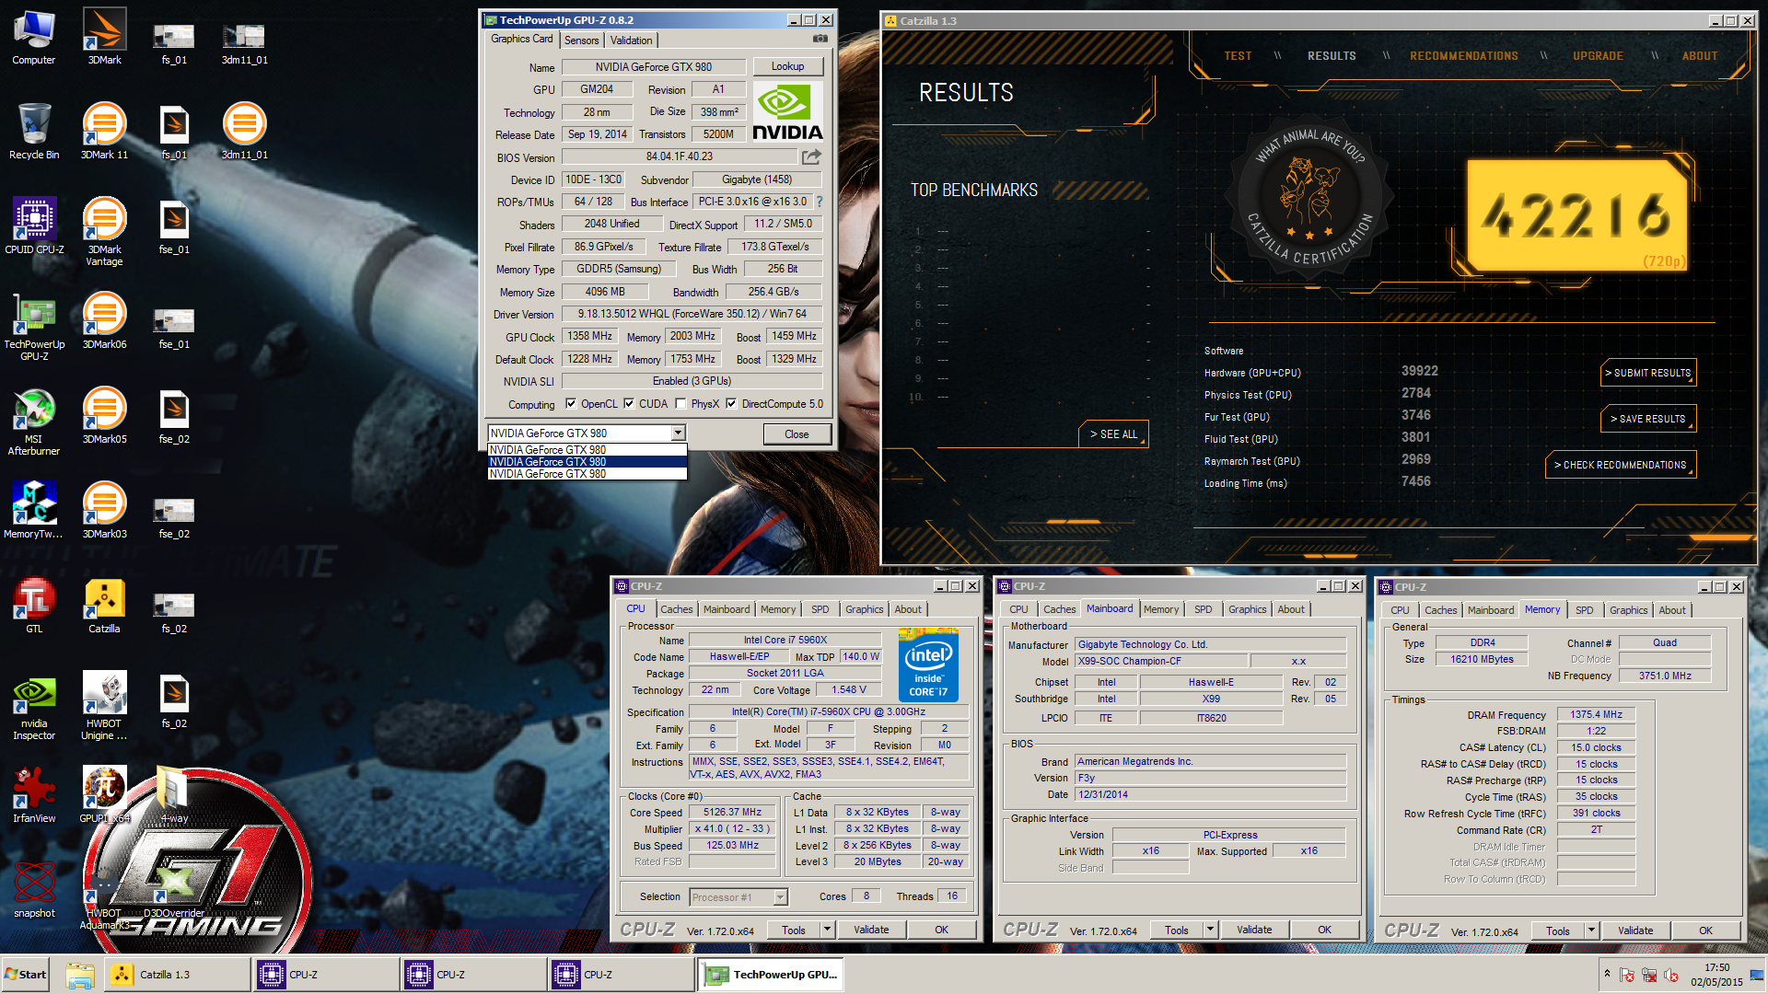Image resolution: width=1768 pixels, height=994 pixels.
Task: Open the Computer desktop icon
Action: point(34,37)
